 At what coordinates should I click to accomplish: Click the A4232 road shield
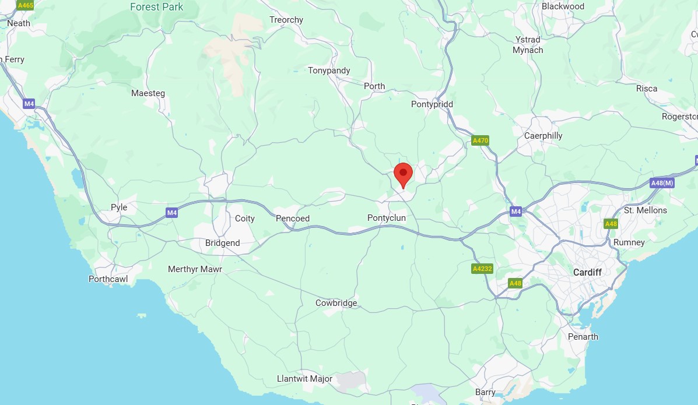point(483,269)
